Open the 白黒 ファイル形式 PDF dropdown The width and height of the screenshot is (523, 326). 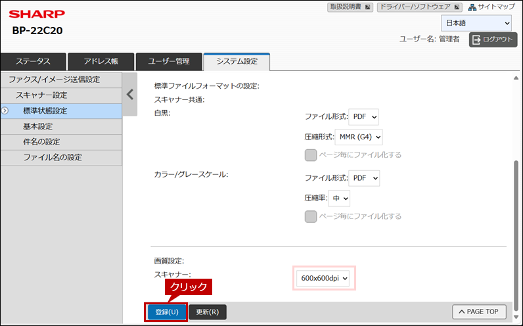coord(364,117)
